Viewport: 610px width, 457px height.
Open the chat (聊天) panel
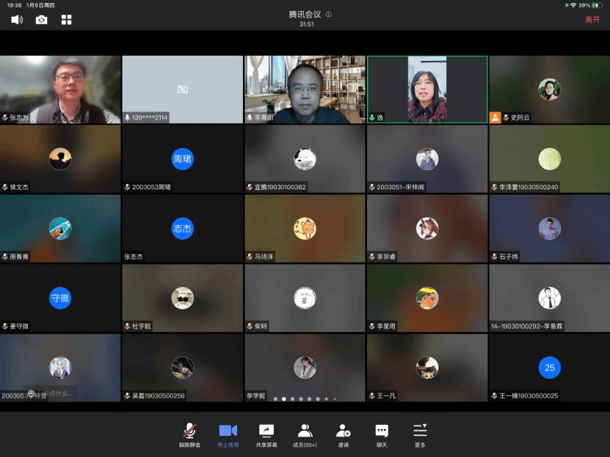coord(382,434)
